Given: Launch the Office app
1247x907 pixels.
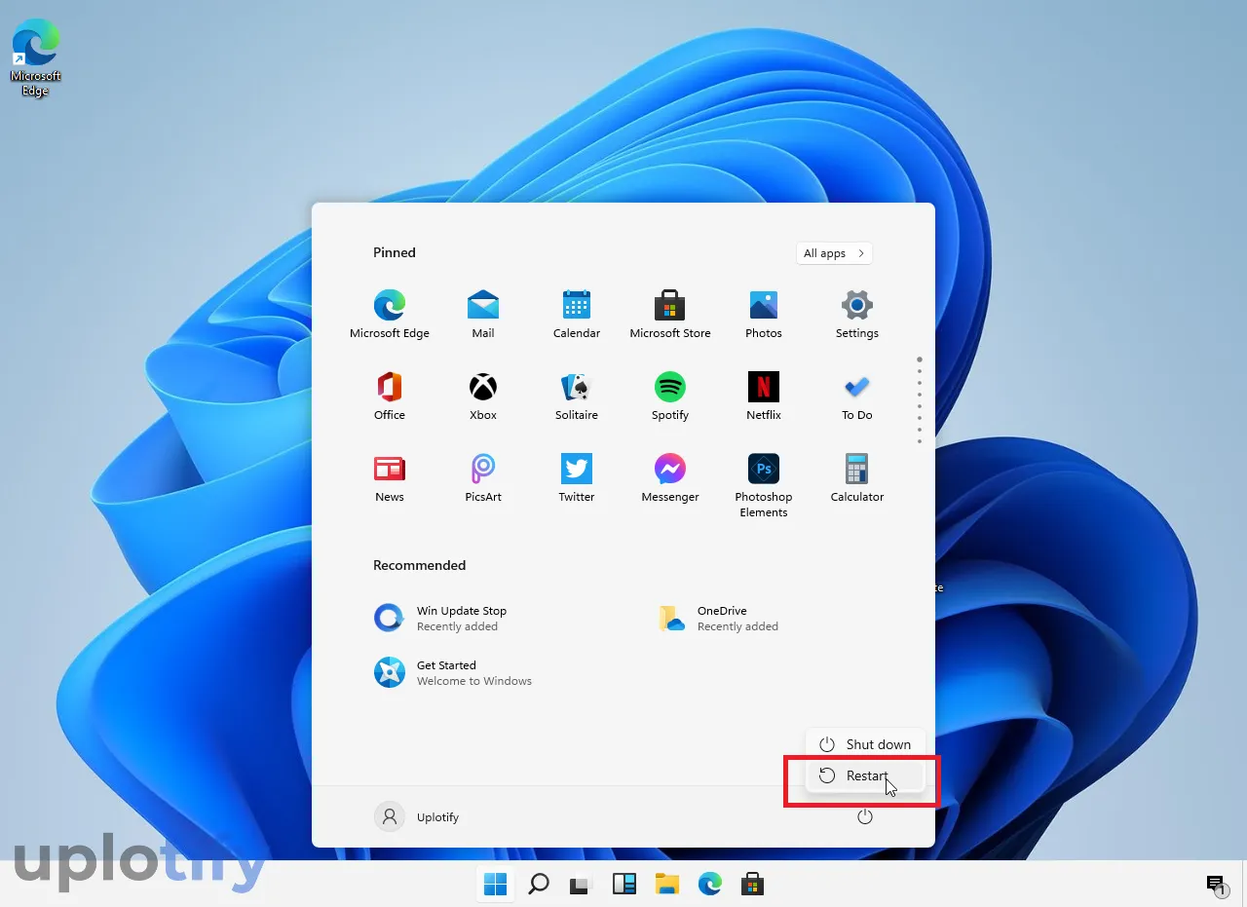Looking at the screenshot, I should pos(390,397).
